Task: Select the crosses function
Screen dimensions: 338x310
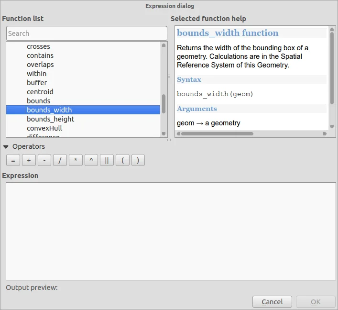Action: click(38, 46)
